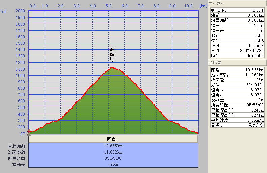
Task: Click the marker 傾斜 value 0.0°
Action: 259,35
